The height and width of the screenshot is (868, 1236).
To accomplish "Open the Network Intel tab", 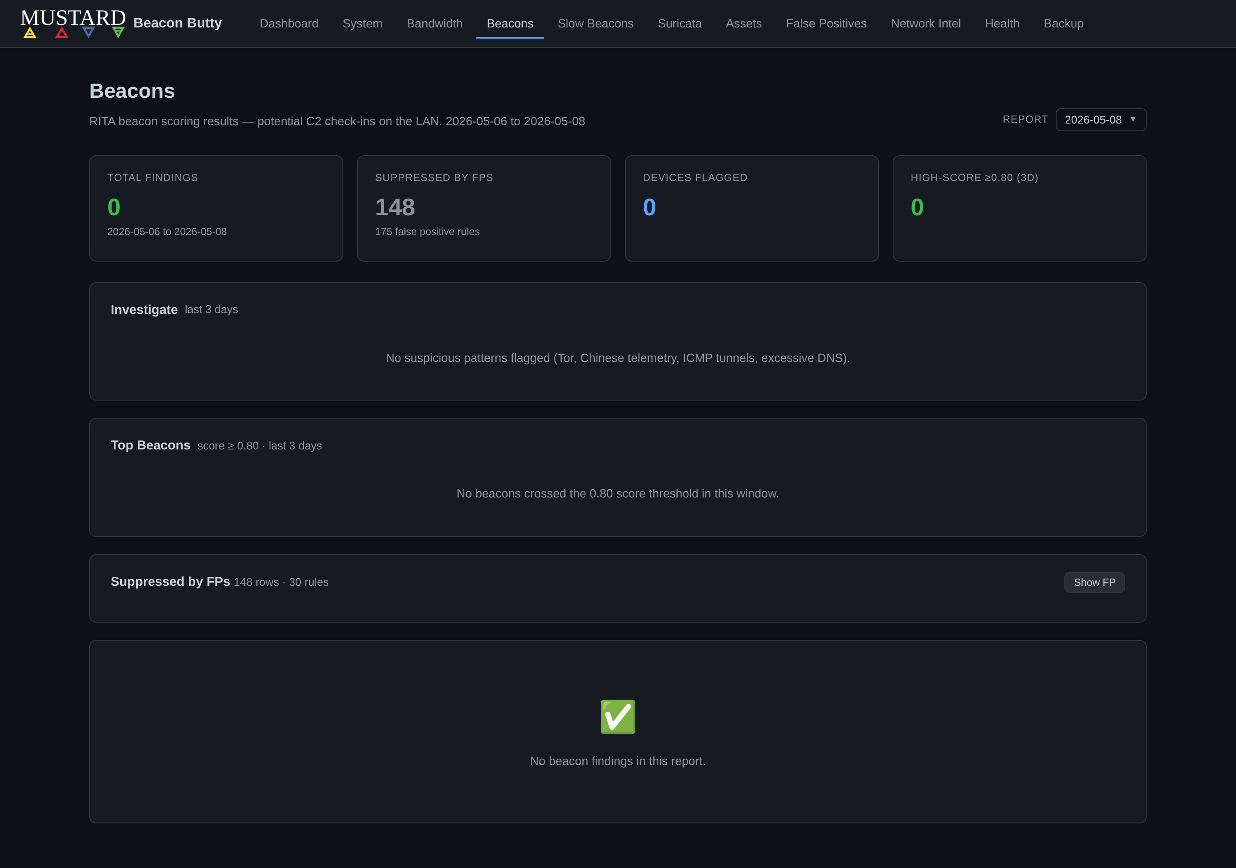I will tap(925, 24).
